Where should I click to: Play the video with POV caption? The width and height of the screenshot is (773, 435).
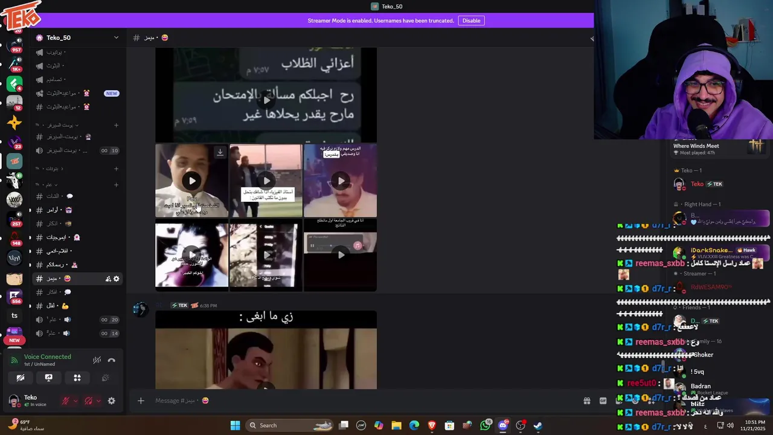click(192, 181)
